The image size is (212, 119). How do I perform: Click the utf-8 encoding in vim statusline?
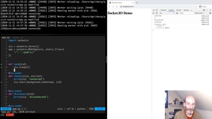tap(70, 109)
